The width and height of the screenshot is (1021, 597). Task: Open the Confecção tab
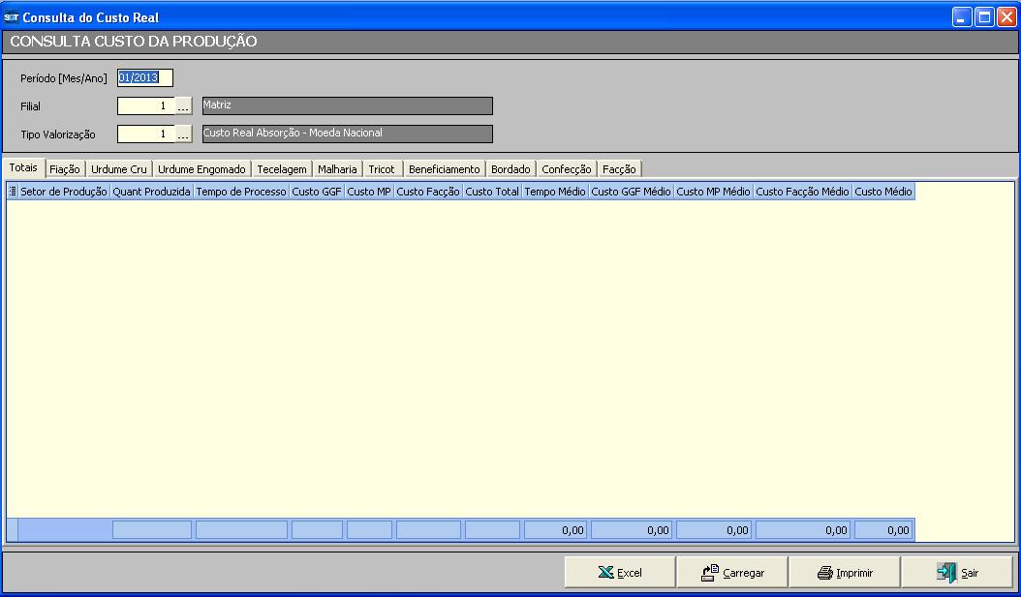567,169
